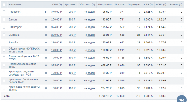The image size is (187, 102).
Task: Open the Элиста ad link
Action: click(x=13, y=19)
